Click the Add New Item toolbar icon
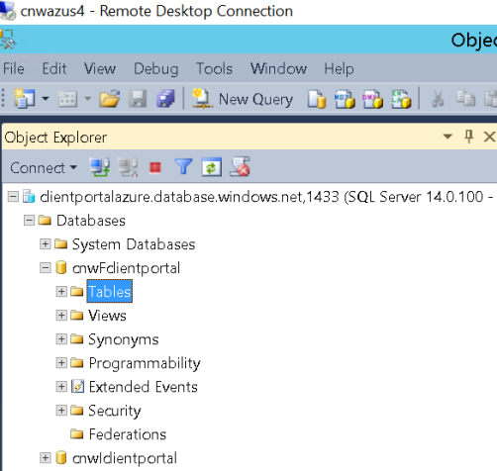Image resolution: width=497 pixels, height=471 pixels. 67,98
